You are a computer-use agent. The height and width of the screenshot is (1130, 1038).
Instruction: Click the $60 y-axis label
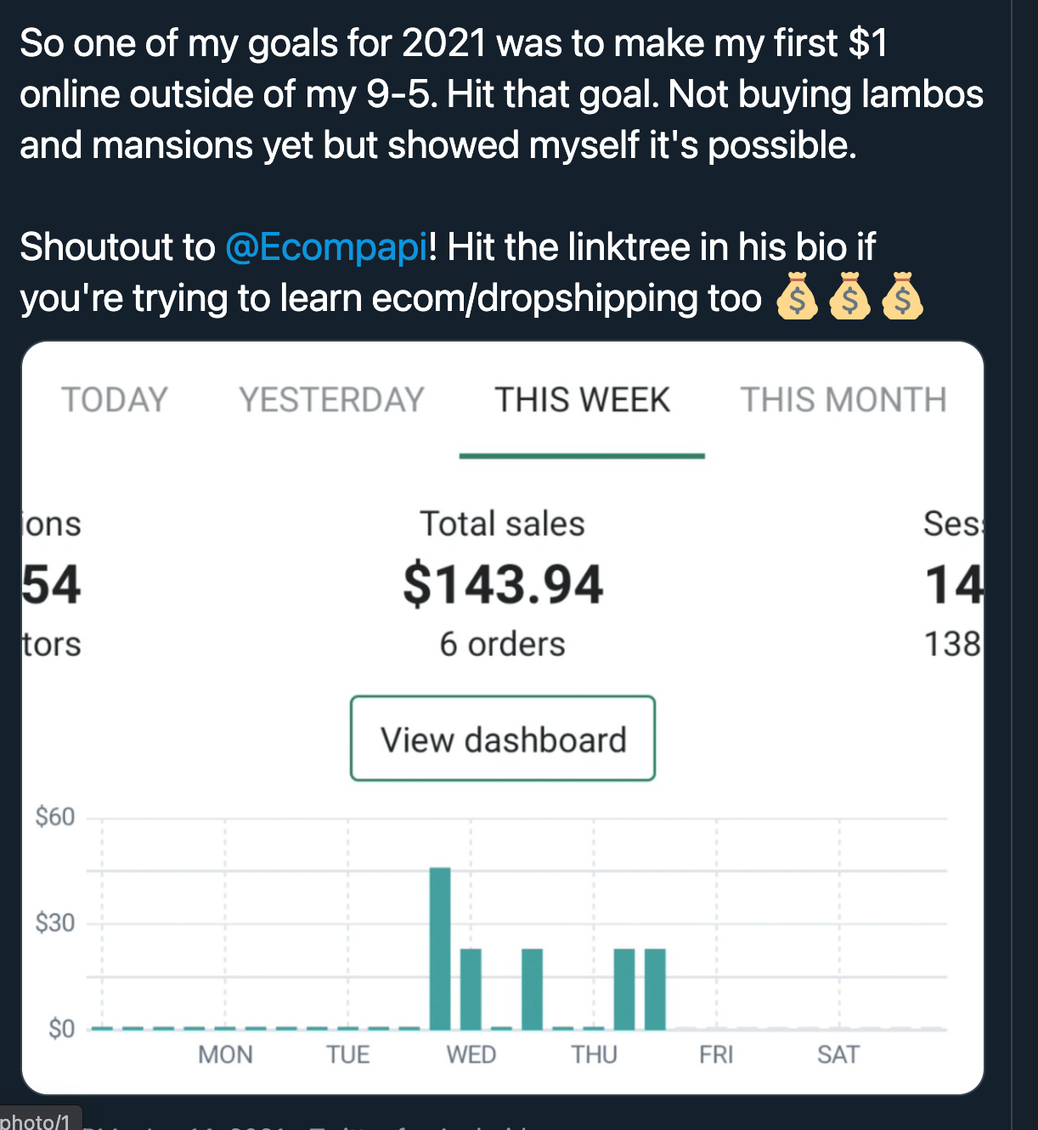[x=55, y=816]
